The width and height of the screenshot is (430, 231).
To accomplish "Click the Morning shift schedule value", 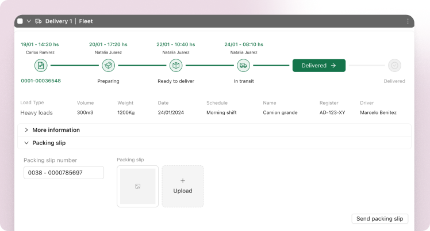I will pos(221,112).
